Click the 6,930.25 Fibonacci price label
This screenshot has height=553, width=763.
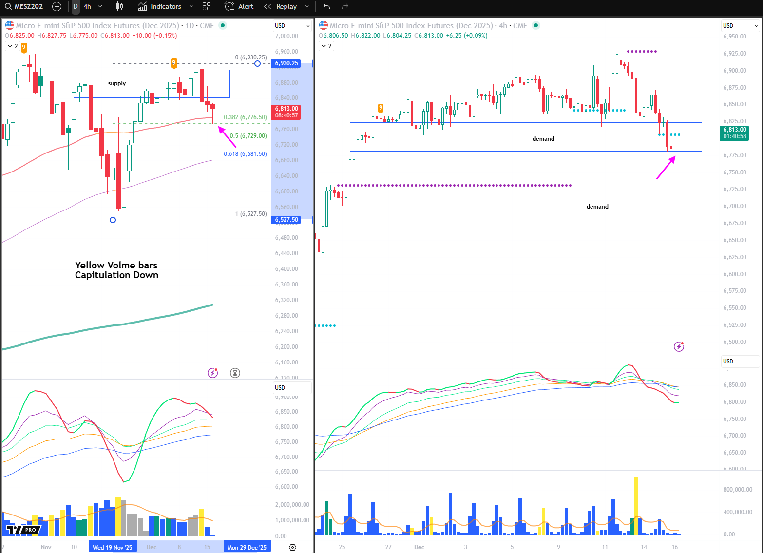286,63
